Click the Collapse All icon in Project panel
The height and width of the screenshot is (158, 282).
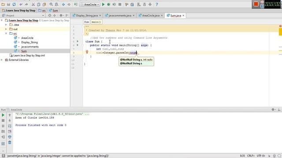[55, 16]
